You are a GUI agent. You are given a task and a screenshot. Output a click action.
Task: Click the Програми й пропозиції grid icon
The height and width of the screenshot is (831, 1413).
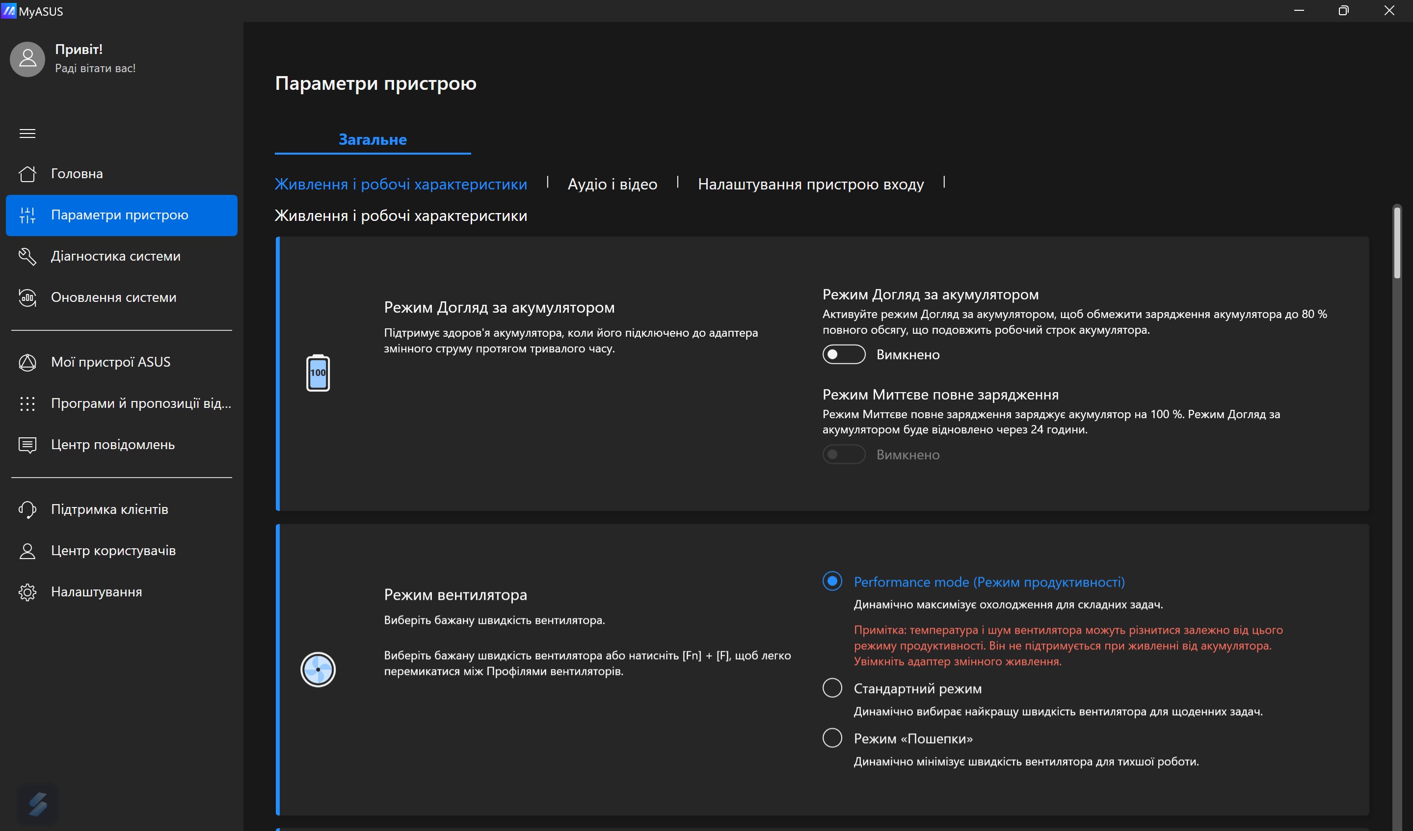click(x=27, y=404)
